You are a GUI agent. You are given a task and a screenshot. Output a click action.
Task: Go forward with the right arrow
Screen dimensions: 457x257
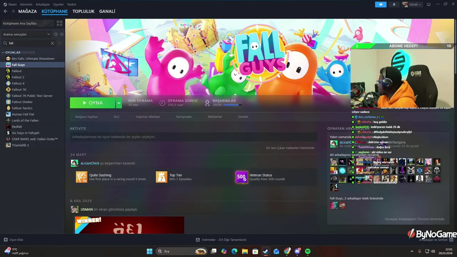point(13,11)
